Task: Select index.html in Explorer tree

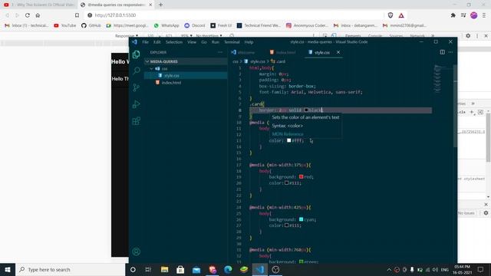Action: coord(186,83)
